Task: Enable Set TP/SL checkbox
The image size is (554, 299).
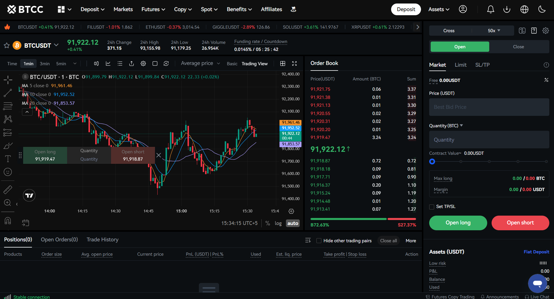Action: (432, 207)
